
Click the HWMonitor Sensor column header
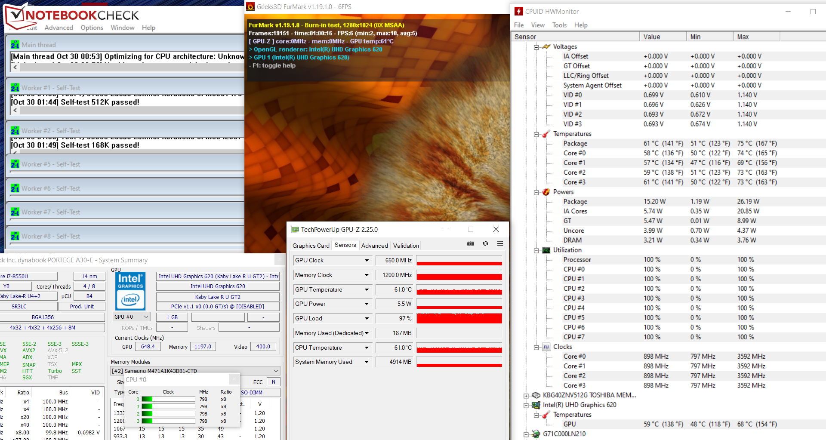pyautogui.click(x=575, y=37)
